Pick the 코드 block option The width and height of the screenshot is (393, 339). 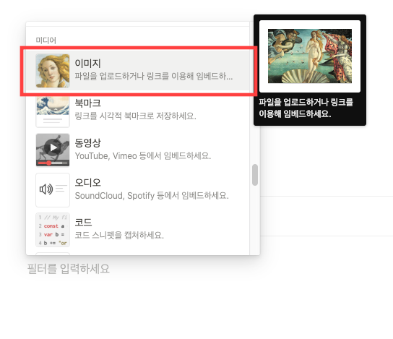pos(138,230)
